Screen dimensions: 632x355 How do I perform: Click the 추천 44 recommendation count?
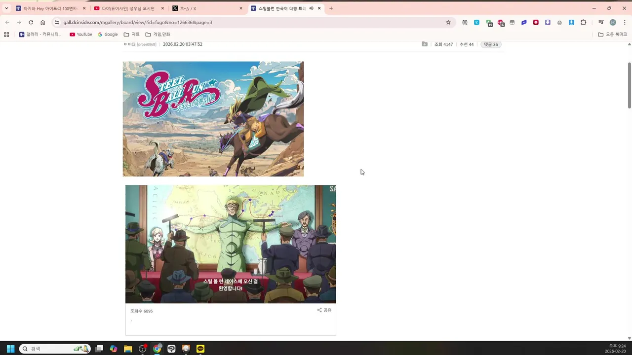tap(467, 44)
